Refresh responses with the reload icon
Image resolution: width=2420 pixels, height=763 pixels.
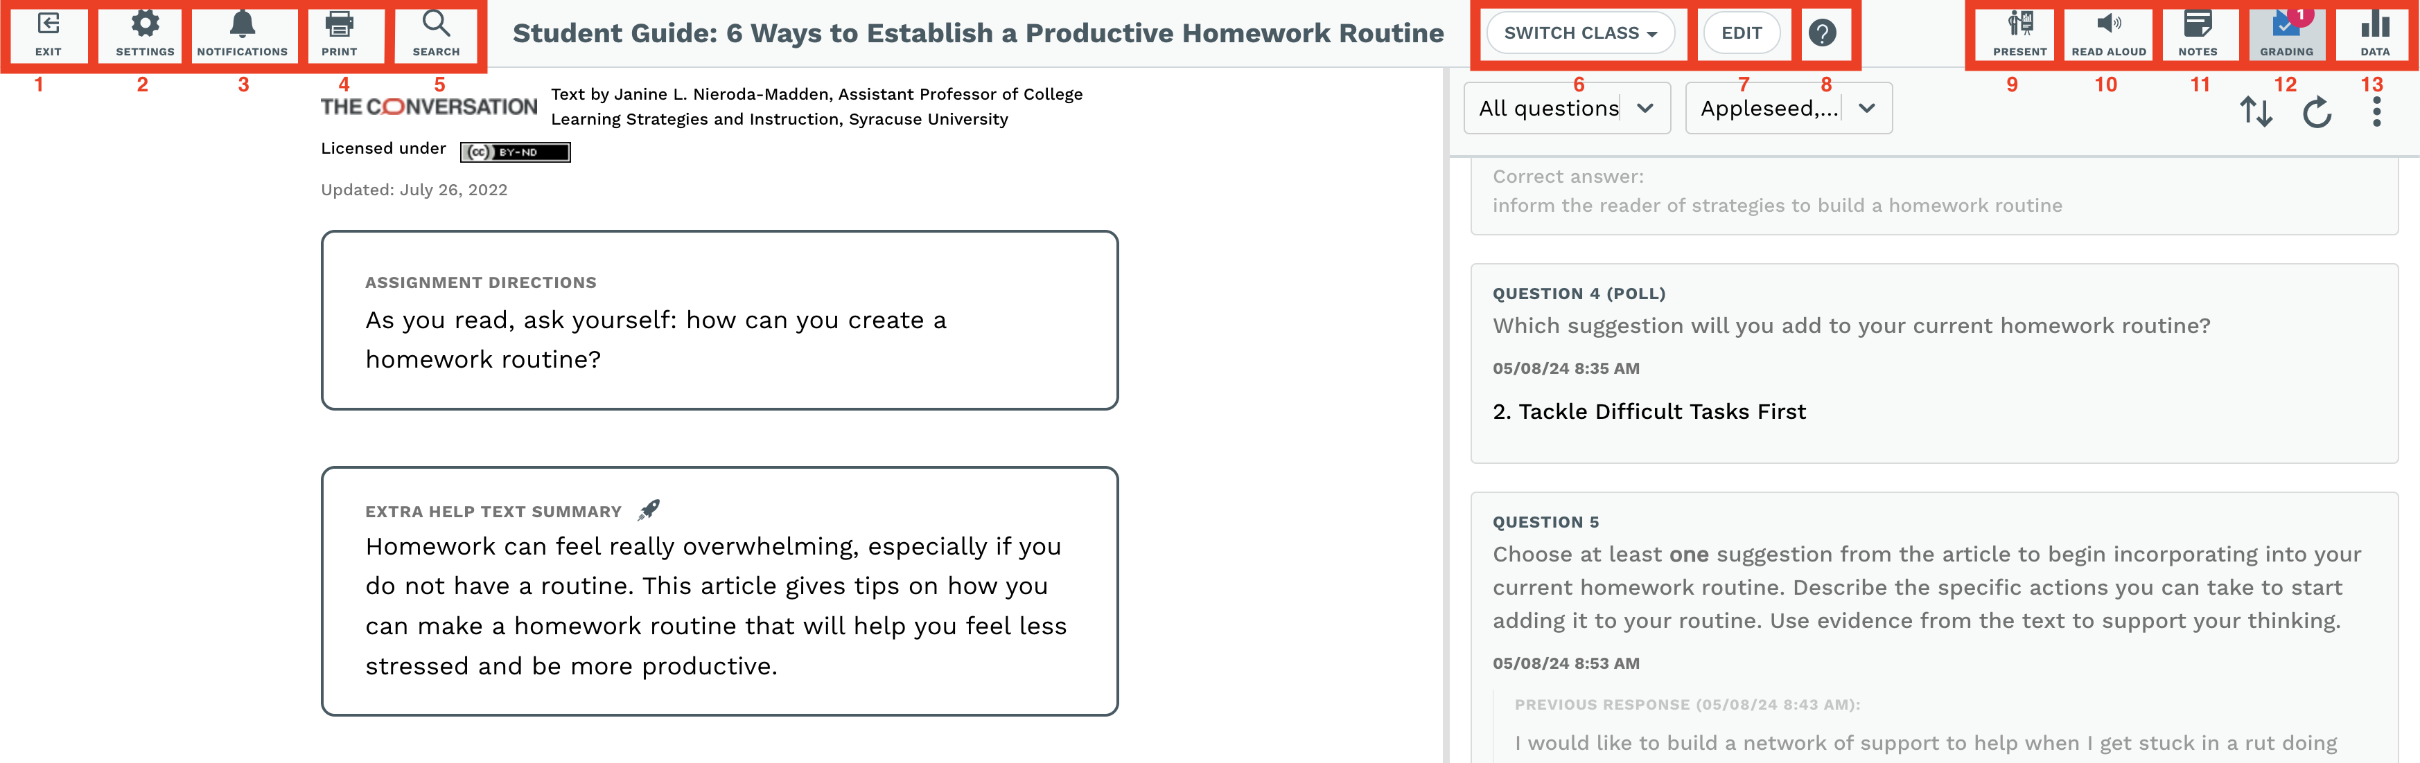[2317, 113]
